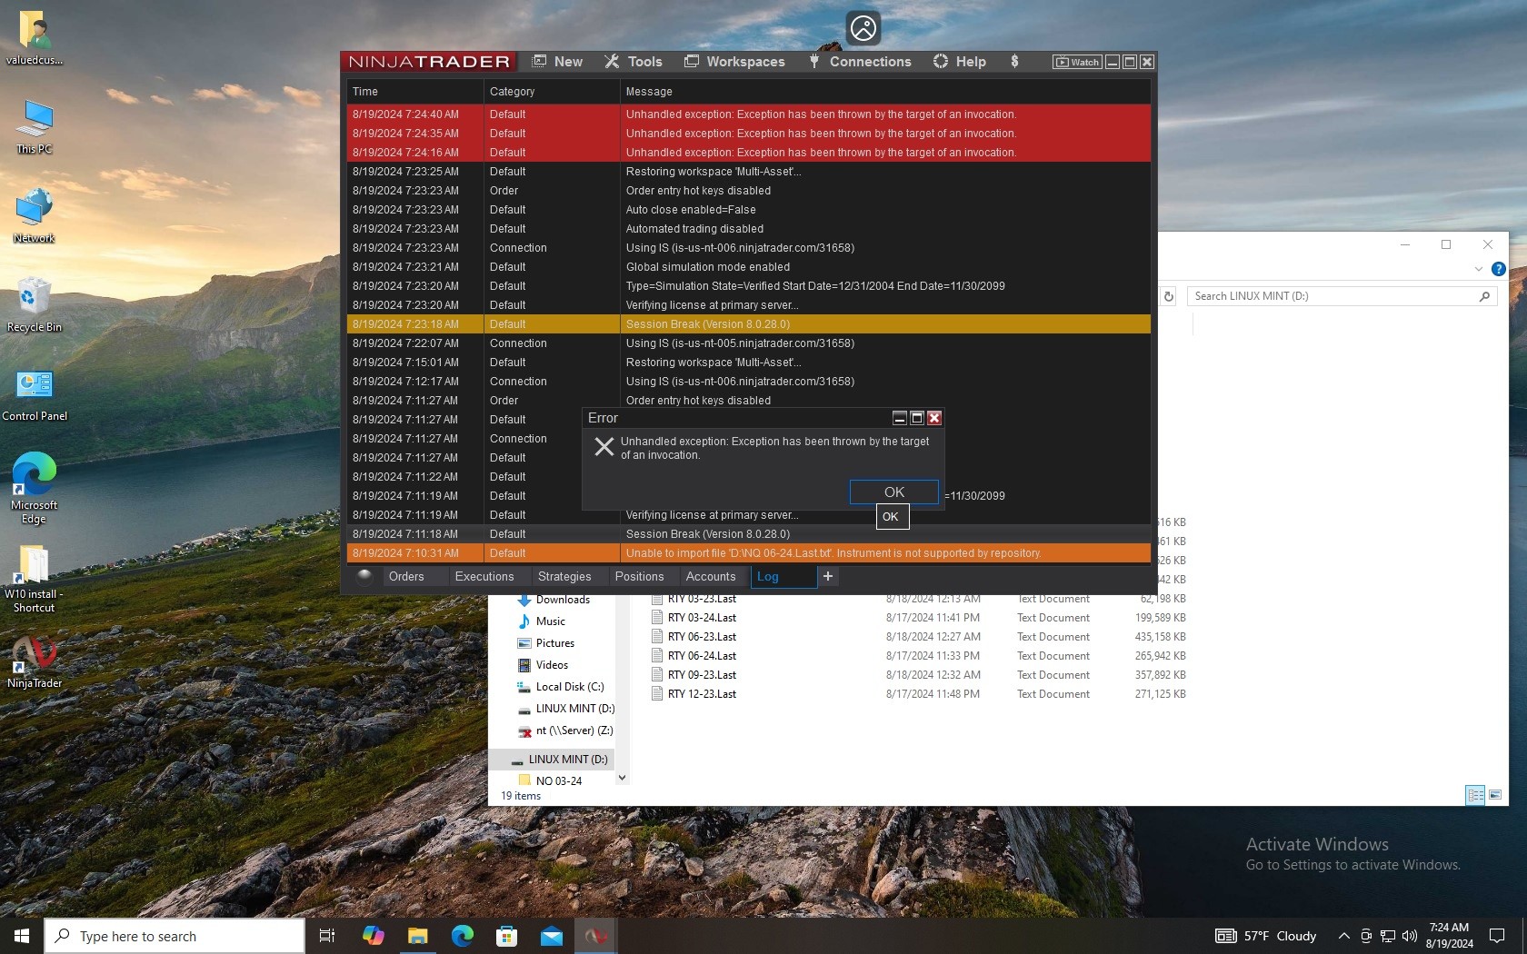
Task: Click the Watch button in NinjaTrader title bar
Action: tap(1077, 62)
